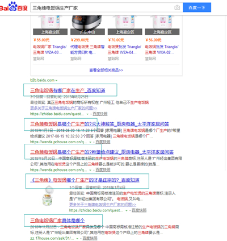Click the Baidu logo

(14, 7)
